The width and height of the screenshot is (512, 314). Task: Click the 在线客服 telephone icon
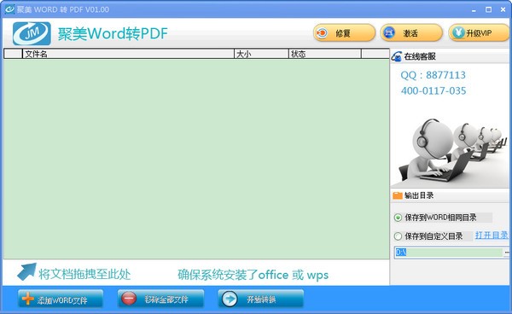click(397, 56)
